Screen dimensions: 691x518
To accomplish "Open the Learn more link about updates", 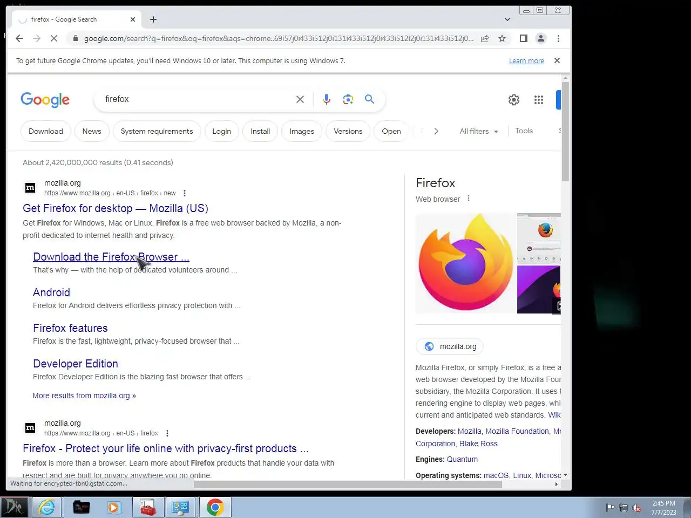I will coord(526,61).
